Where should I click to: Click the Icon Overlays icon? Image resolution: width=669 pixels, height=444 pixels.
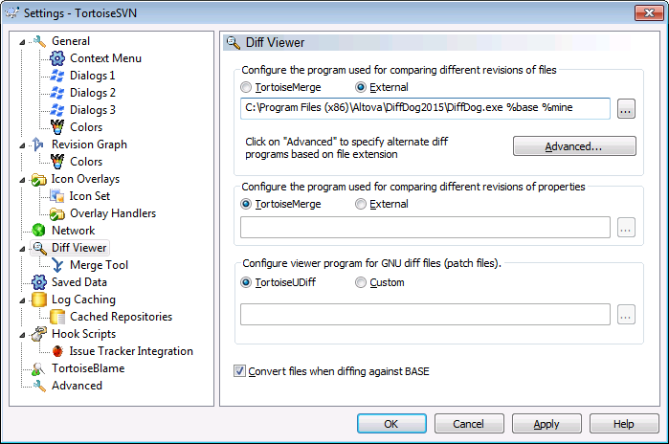click(39, 179)
